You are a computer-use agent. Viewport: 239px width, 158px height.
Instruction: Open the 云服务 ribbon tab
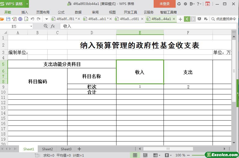click(x=149, y=12)
